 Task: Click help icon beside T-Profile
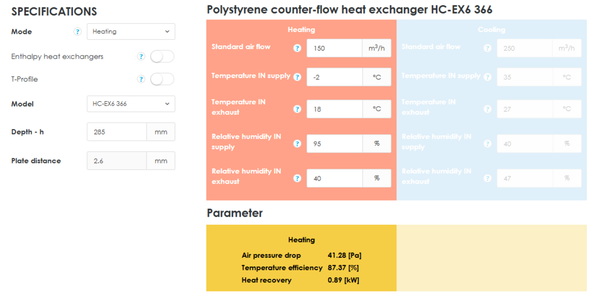141,79
